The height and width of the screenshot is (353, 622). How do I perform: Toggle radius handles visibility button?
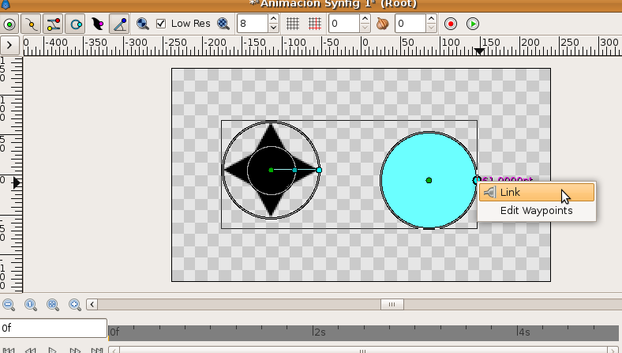76,24
